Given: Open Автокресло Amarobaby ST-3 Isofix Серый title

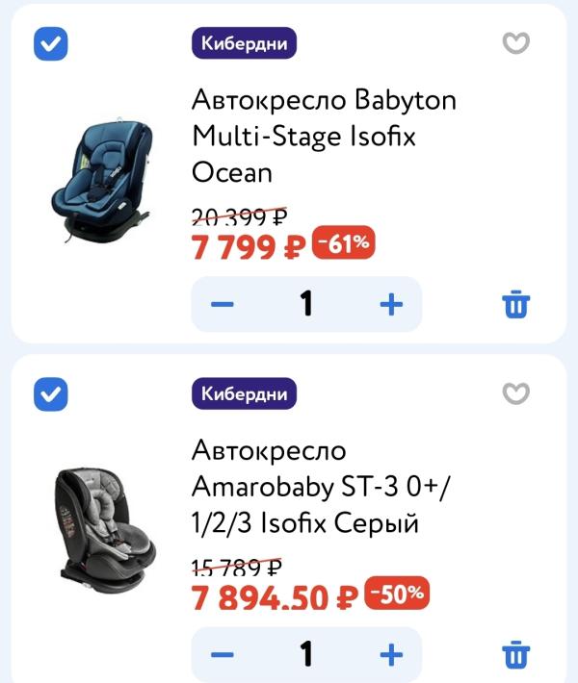Looking at the screenshot, I should tap(322, 486).
